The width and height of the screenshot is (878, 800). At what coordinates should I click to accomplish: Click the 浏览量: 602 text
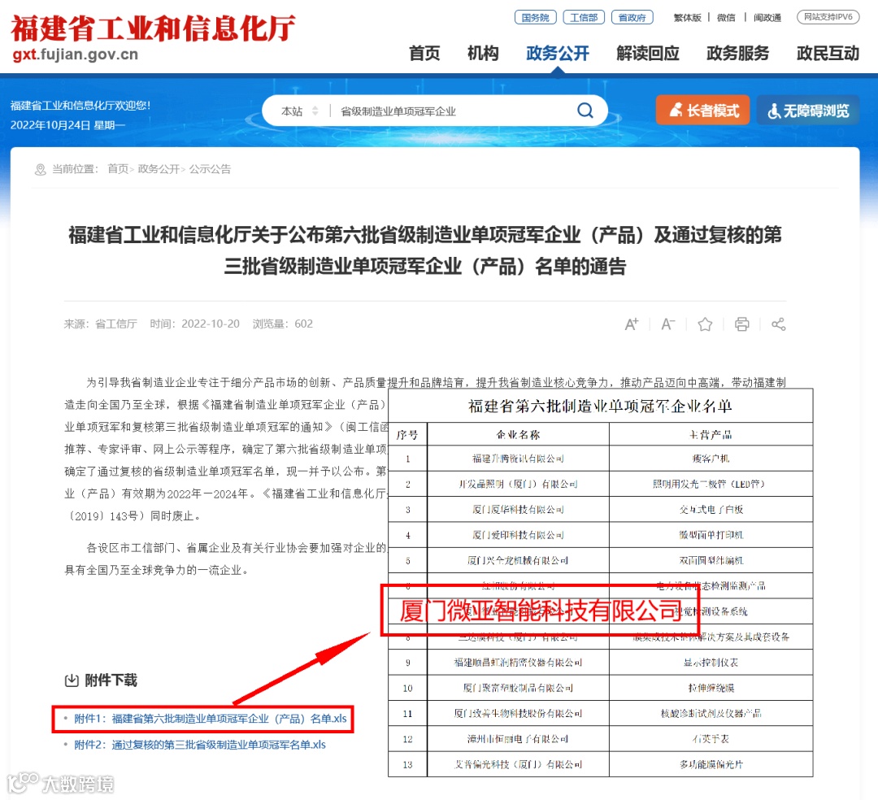[282, 324]
